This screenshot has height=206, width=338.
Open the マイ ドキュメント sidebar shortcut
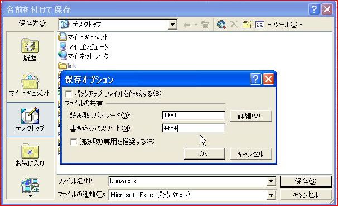(x=30, y=85)
